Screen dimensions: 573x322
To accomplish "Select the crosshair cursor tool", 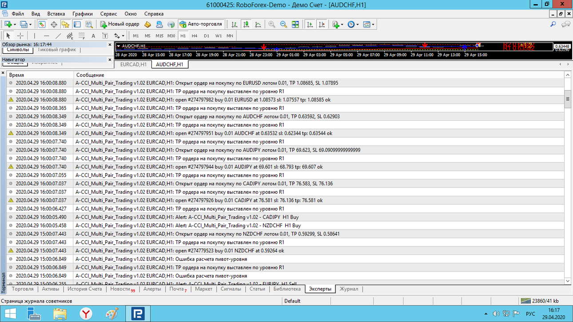I will tap(20, 36).
